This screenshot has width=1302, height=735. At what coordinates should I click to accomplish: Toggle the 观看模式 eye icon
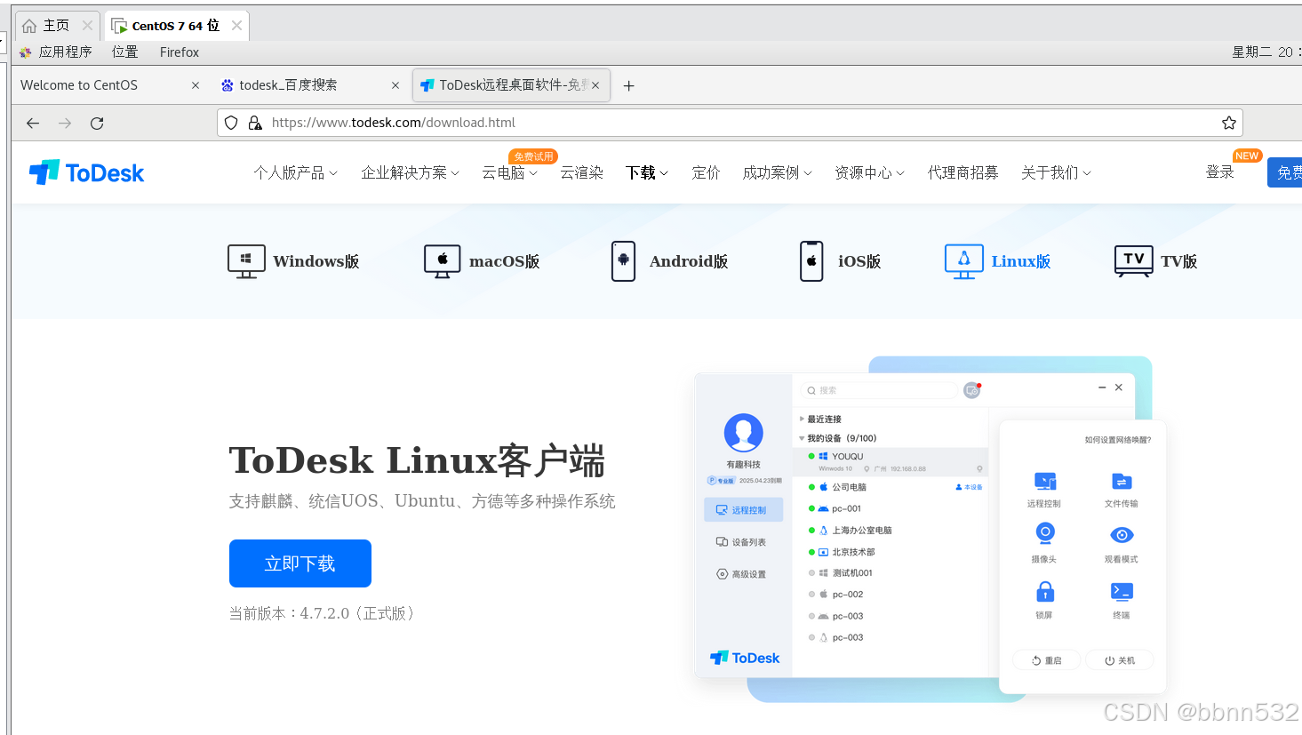pos(1121,534)
